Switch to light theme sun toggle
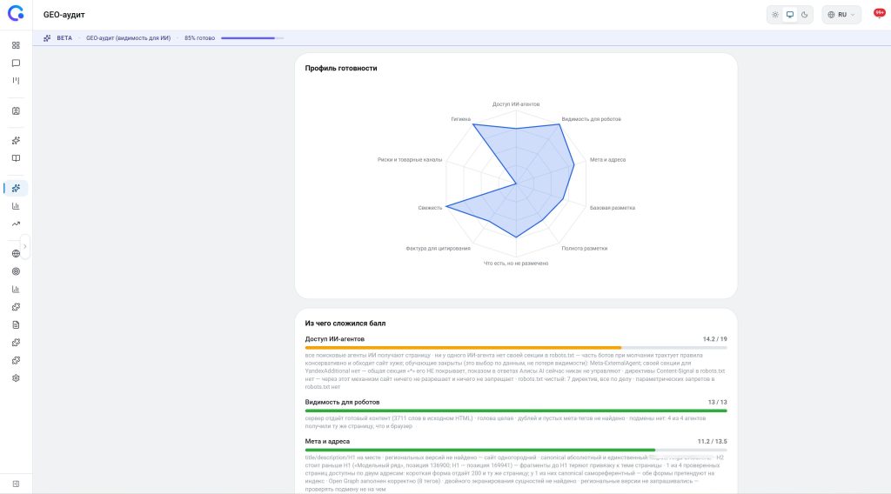The width and height of the screenshot is (891, 494). click(x=775, y=15)
